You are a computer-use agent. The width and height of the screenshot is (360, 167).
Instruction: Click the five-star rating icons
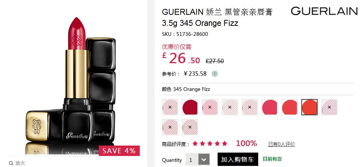(210, 144)
